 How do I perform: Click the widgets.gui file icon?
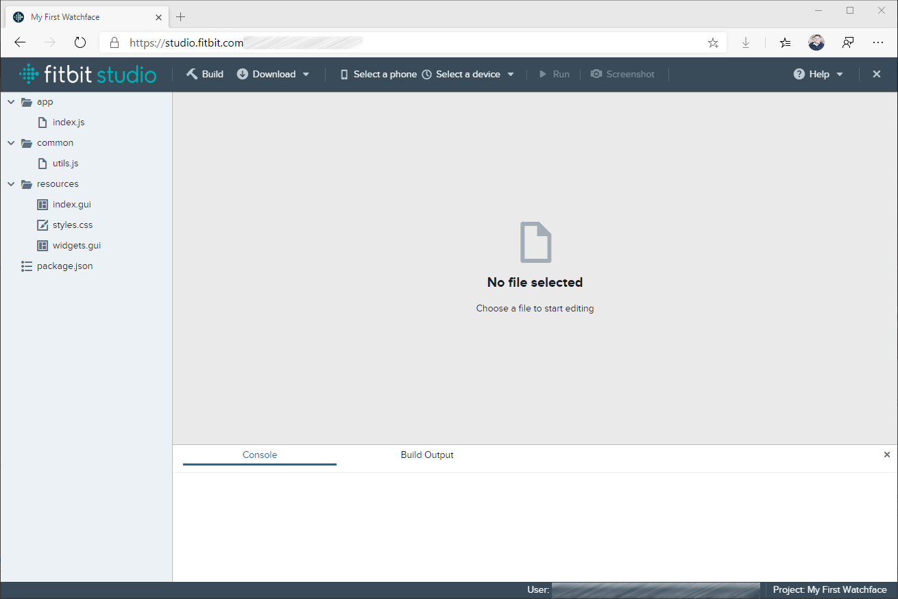pyautogui.click(x=43, y=246)
